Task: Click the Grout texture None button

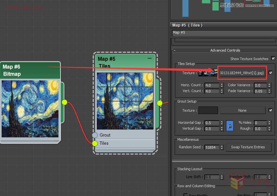Action: (242, 110)
